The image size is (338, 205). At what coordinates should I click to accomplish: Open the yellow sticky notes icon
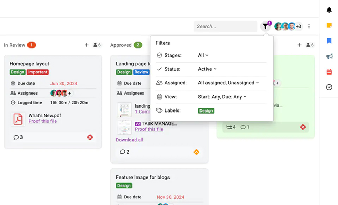click(x=329, y=25)
